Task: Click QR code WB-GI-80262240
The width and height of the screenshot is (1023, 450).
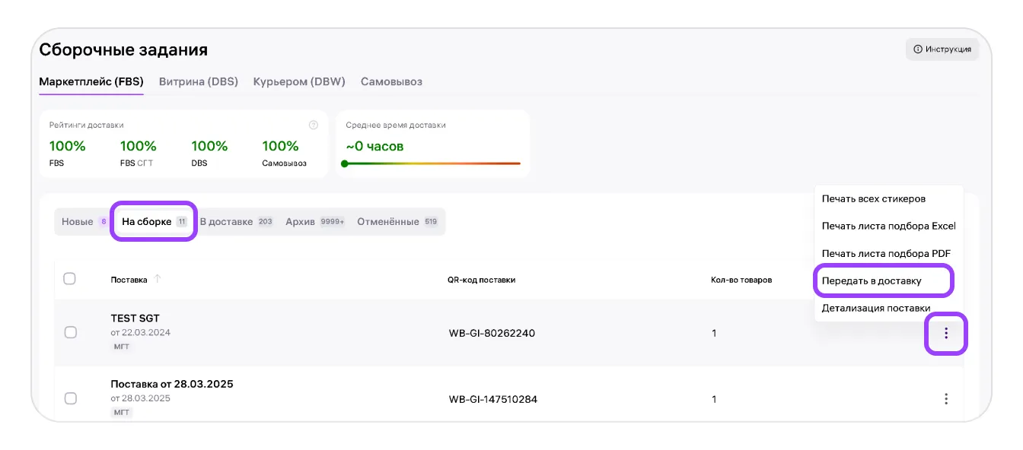Action: [492, 333]
